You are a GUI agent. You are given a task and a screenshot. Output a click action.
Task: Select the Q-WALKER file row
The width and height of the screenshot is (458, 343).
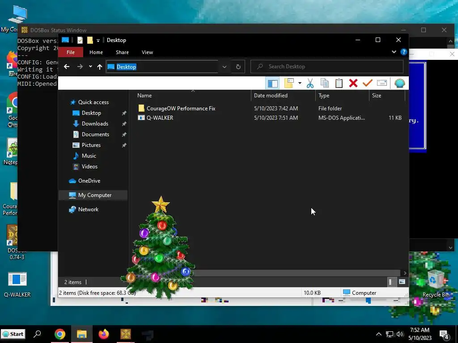(x=270, y=118)
